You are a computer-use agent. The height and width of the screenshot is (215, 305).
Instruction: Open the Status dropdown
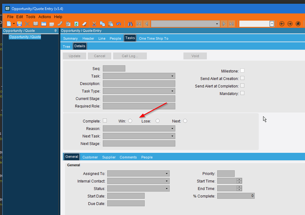tap(167, 188)
